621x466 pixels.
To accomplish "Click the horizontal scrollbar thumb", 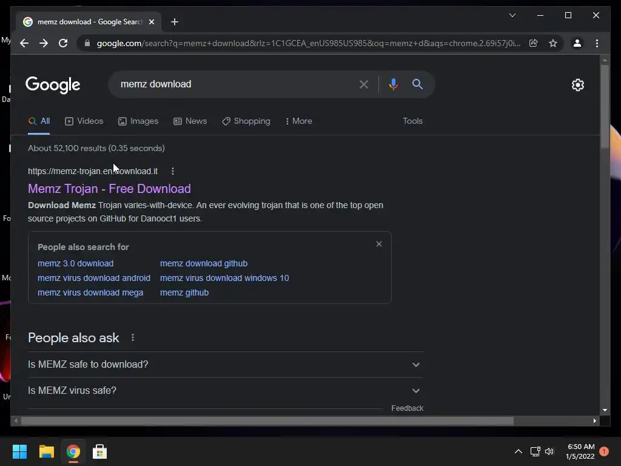I will (267, 421).
